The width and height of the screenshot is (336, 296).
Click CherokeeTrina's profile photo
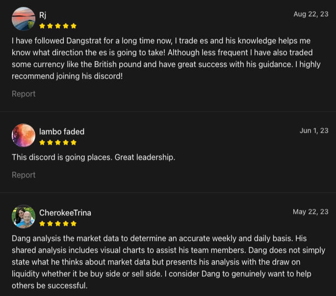pos(24,216)
